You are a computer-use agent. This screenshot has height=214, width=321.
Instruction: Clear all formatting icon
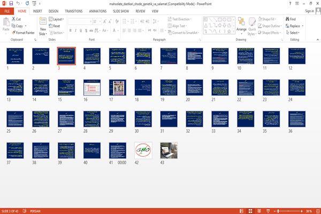[117, 21]
